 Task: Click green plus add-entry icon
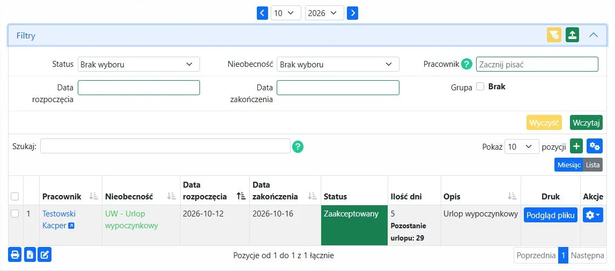[x=576, y=146]
